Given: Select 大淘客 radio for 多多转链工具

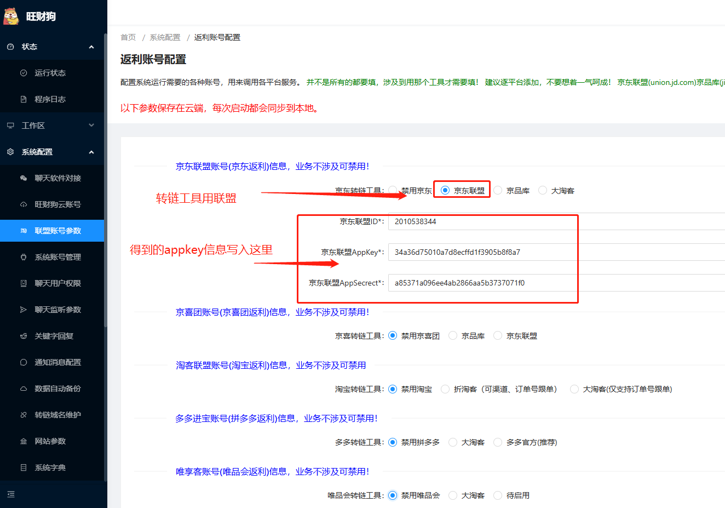Looking at the screenshot, I should (453, 442).
